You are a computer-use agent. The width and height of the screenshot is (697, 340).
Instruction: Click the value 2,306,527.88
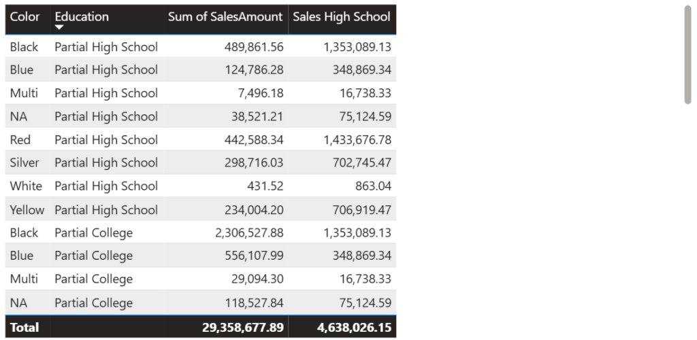pos(249,233)
